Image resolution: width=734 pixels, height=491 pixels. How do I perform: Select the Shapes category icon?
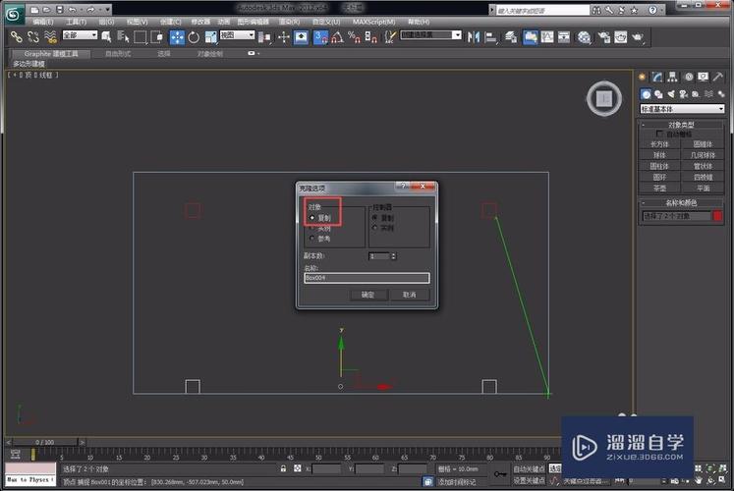coord(658,94)
